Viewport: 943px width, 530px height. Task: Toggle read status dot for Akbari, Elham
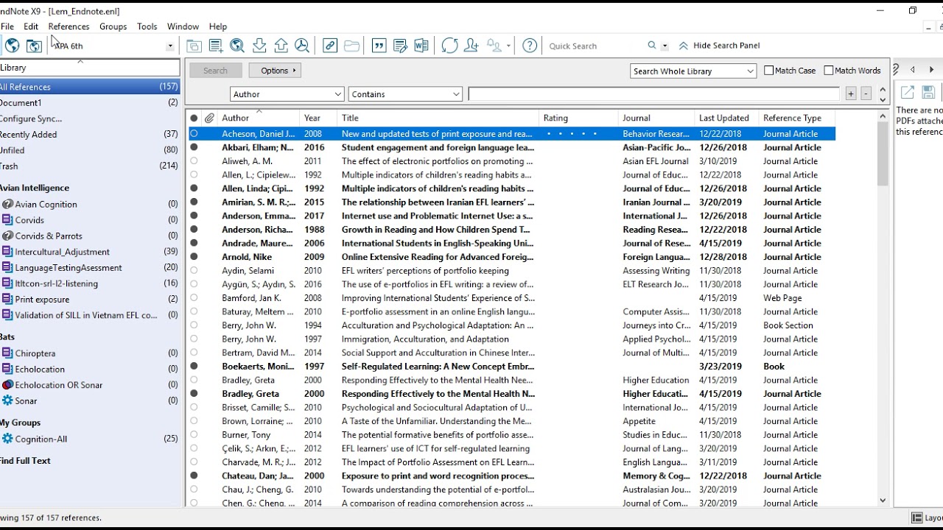[x=194, y=147]
